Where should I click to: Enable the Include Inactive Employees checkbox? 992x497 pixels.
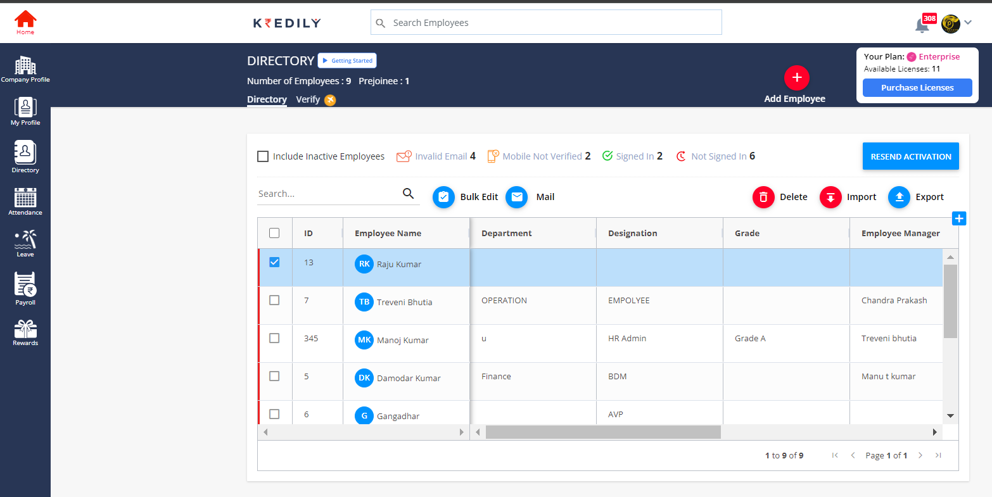263,156
